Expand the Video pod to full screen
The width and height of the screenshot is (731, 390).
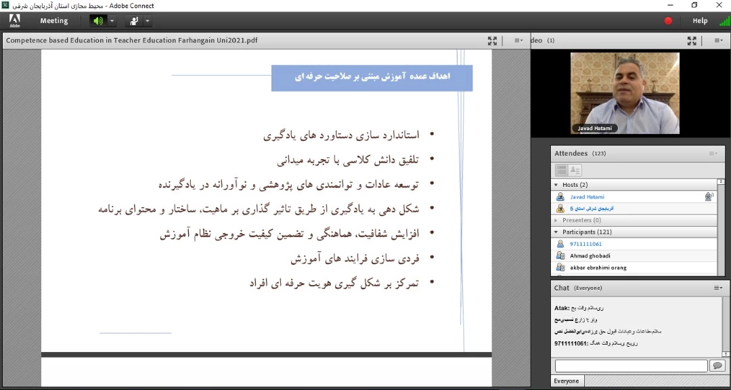point(692,41)
